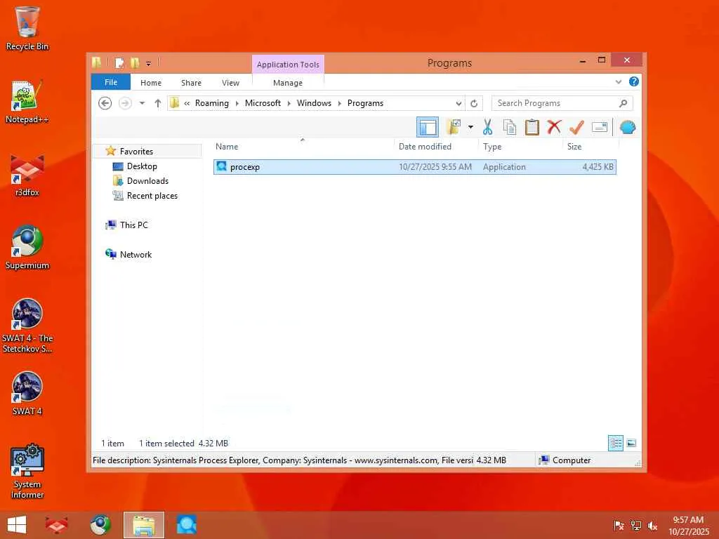
Task: Open the Quick Access Toolbar customize dropdown
Action: 149,63
